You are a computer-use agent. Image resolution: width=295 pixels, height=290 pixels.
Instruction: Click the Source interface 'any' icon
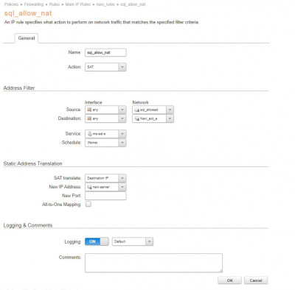click(89, 110)
